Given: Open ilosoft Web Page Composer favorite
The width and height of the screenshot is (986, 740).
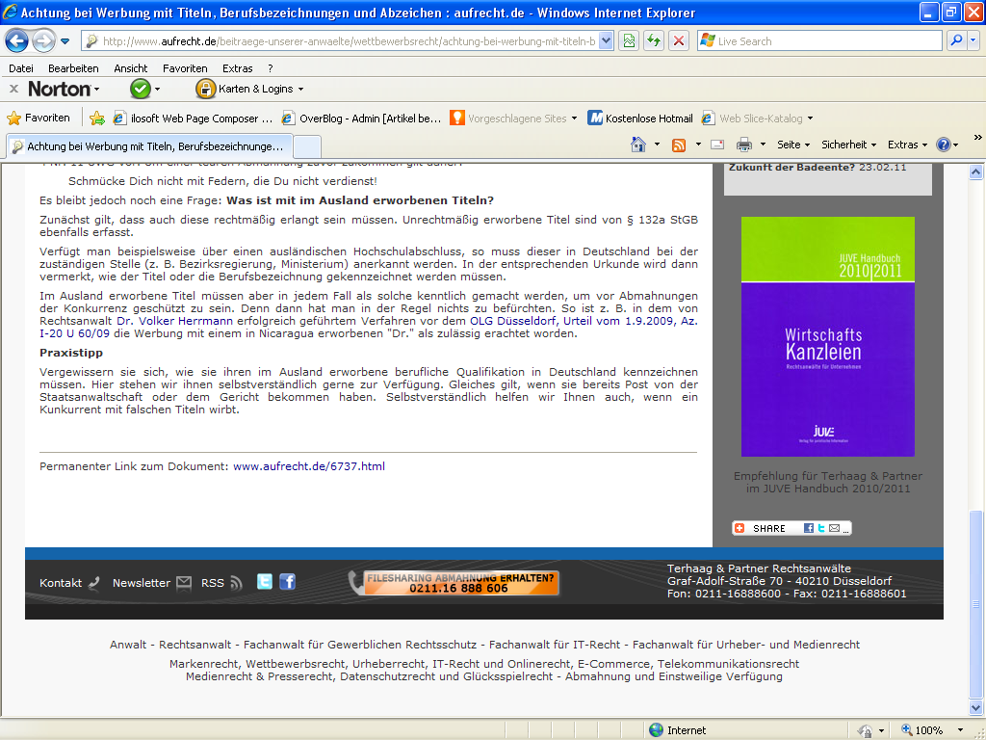Looking at the screenshot, I should [193, 119].
